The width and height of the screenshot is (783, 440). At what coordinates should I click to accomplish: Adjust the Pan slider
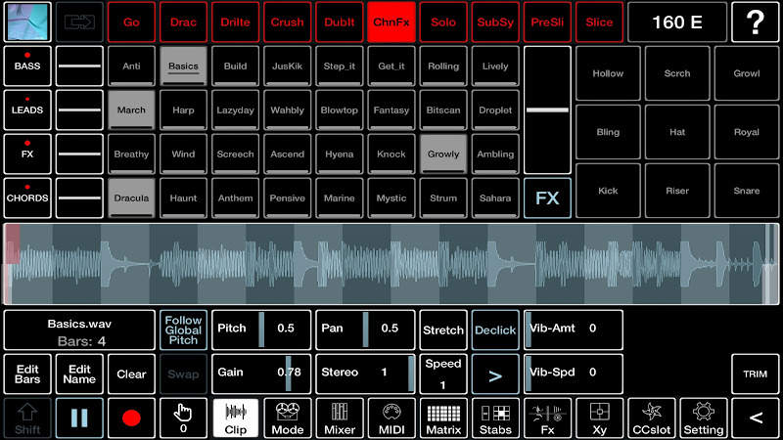tap(365, 330)
